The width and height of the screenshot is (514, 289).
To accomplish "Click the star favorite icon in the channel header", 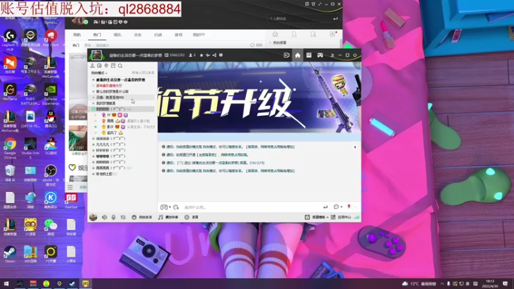I will [201, 55].
